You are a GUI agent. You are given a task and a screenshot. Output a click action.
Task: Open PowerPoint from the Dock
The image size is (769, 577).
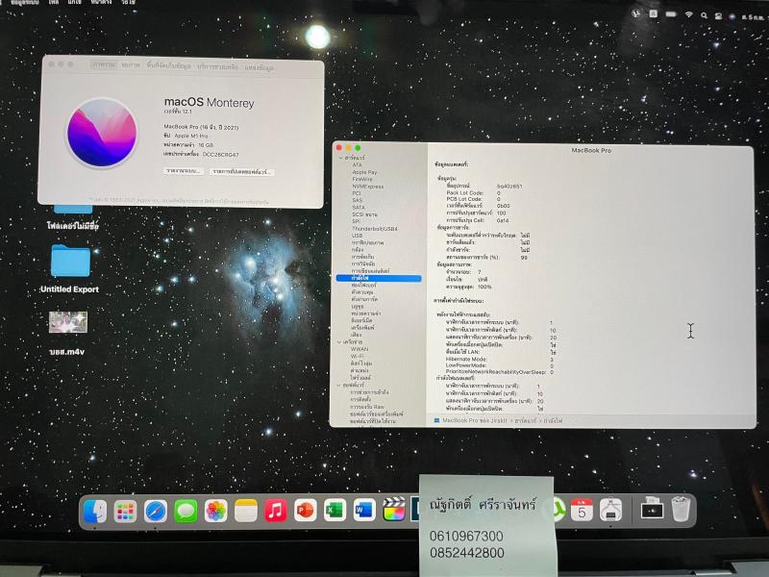point(305,511)
